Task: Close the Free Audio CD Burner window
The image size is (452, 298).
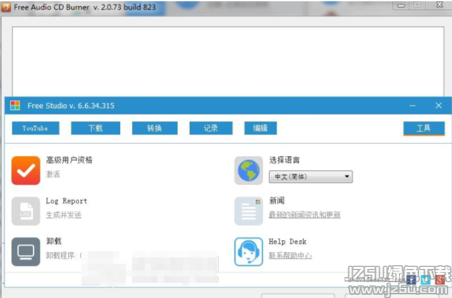Action: pyautogui.click(x=439, y=4)
